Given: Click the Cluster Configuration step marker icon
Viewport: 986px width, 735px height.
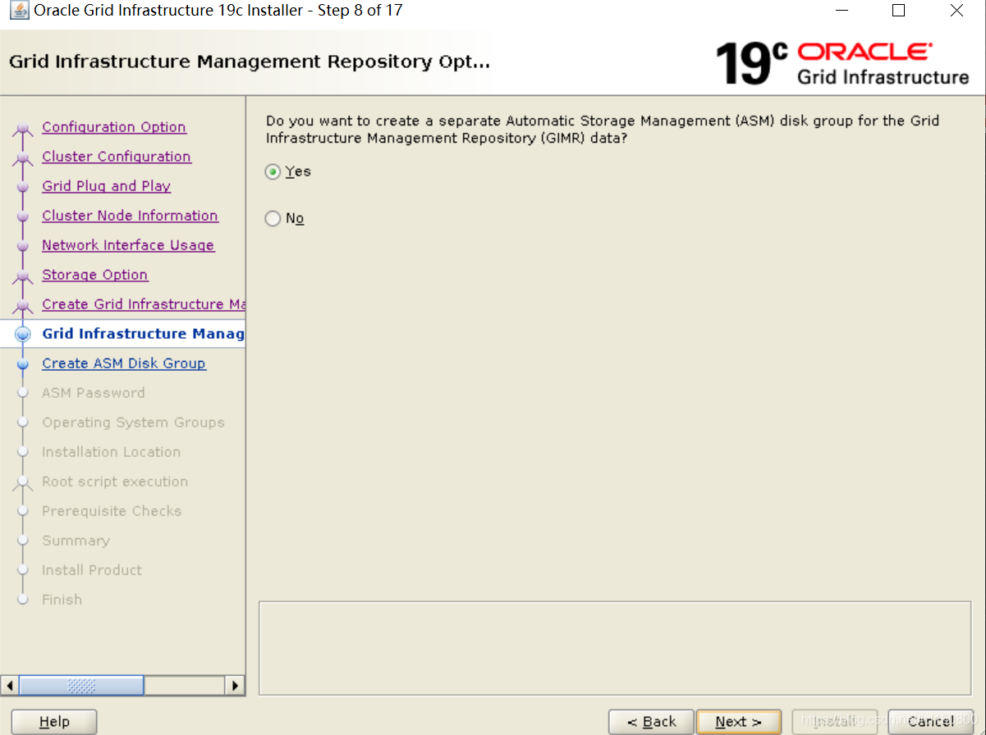Looking at the screenshot, I should click(x=23, y=157).
